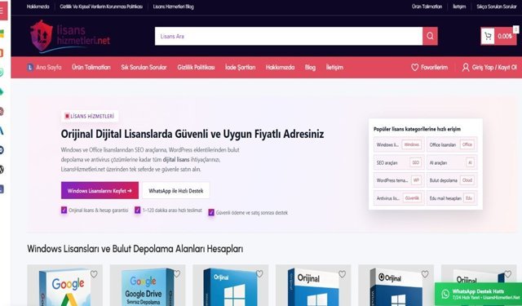522x306 pixels.
Task: Open the Bulut depolama quick category
Action: [452, 180]
